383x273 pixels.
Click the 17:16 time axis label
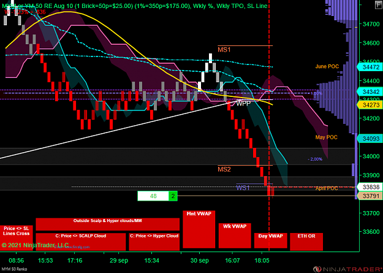pos(75,261)
